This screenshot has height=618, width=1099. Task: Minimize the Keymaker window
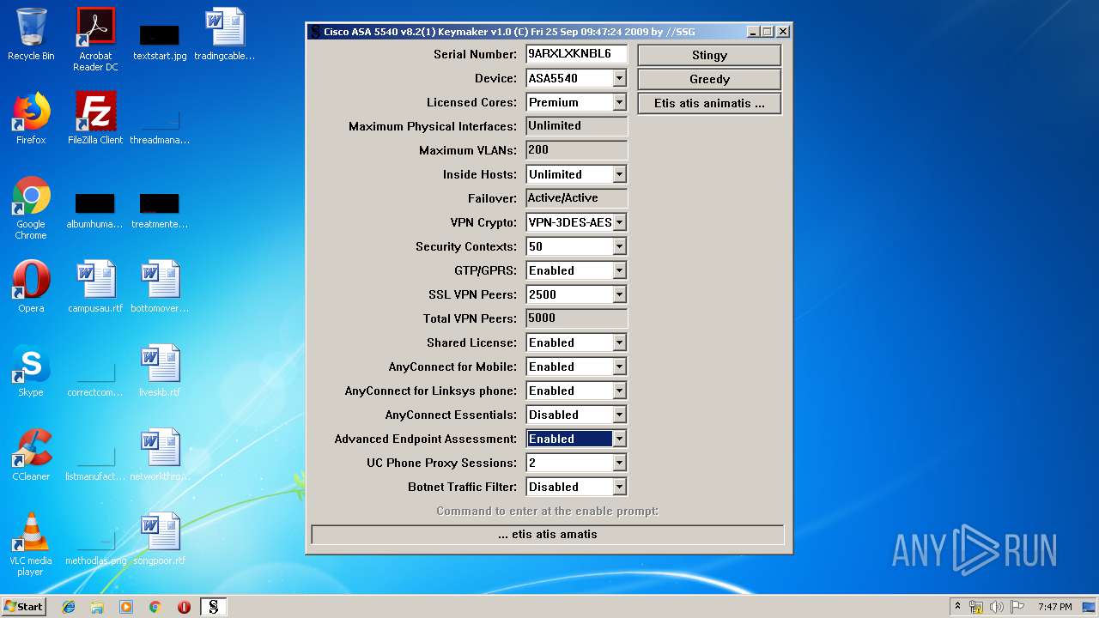(753, 32)
